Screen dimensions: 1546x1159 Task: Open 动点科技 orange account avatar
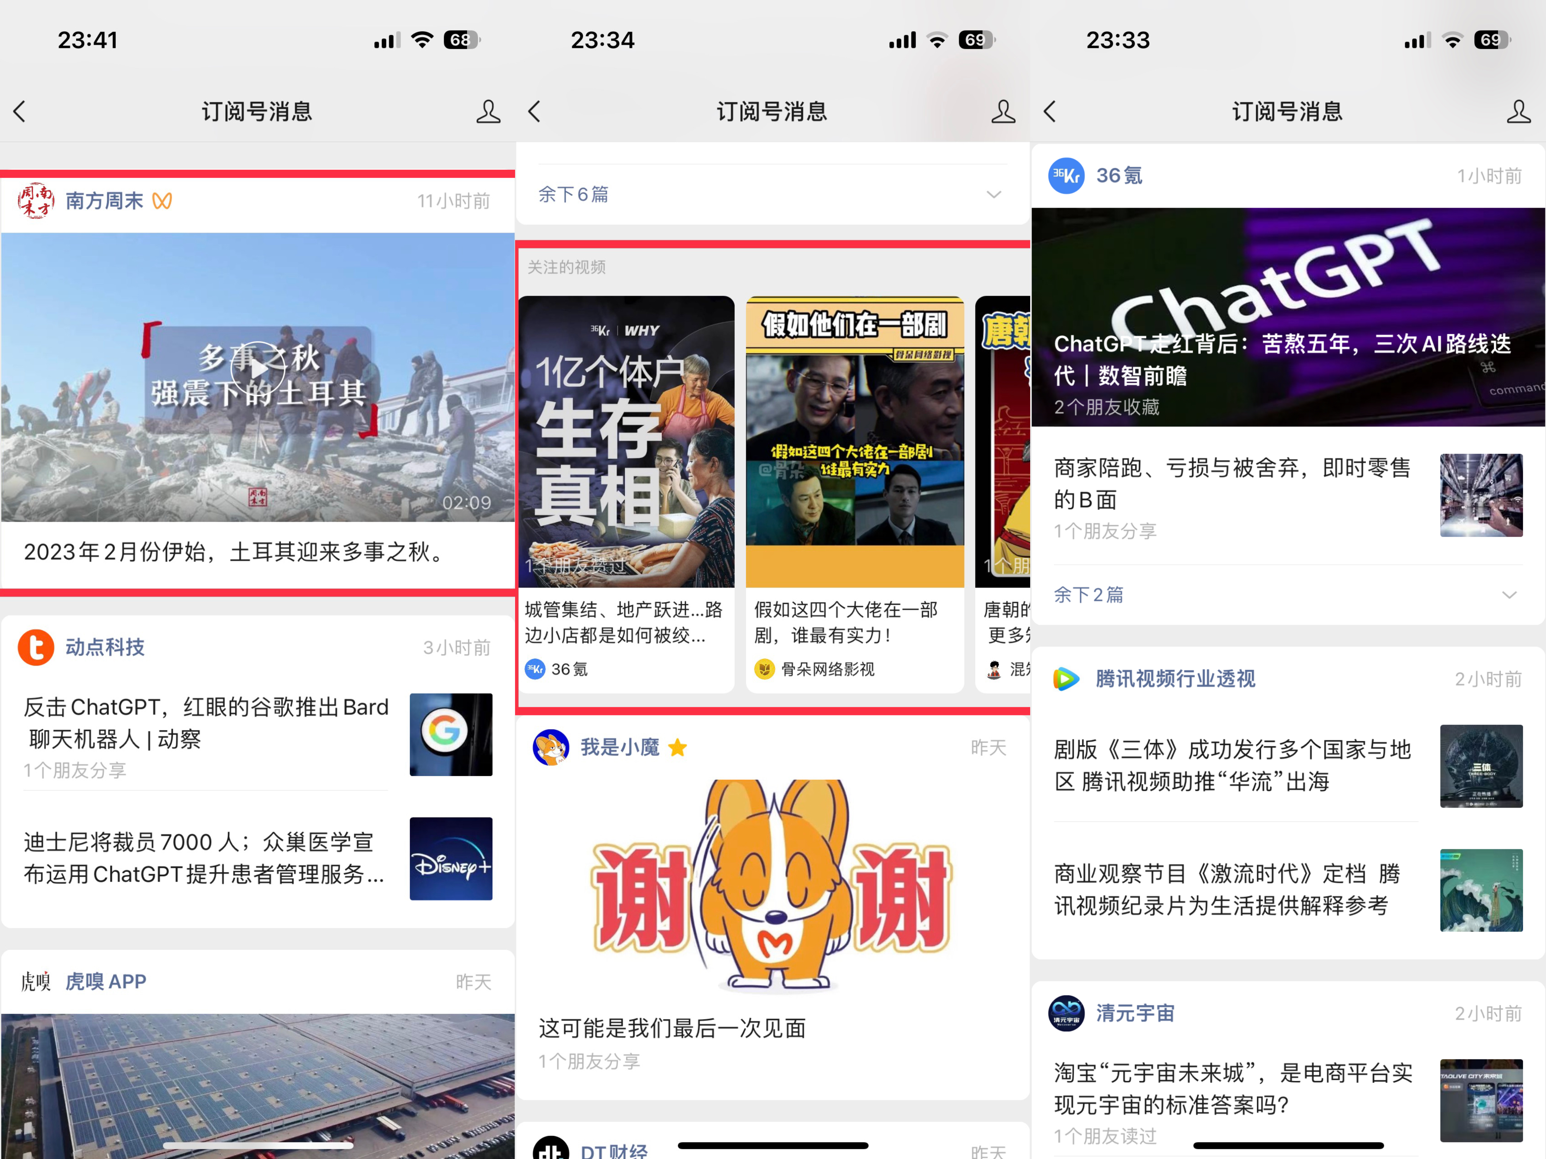[36, 647]
